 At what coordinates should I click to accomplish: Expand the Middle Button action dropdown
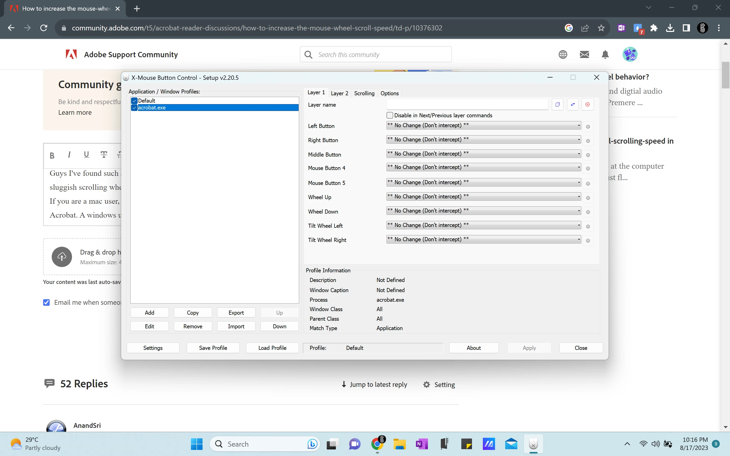tap(484, 154)
